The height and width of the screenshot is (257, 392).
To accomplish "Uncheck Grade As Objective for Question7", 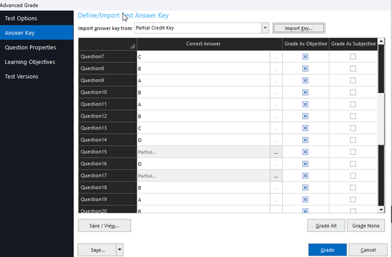I will point(305,57).
